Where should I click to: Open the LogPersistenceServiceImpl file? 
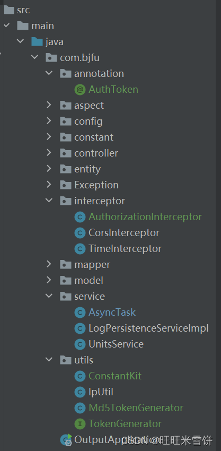pyautogui.click(x=148, y=328)
